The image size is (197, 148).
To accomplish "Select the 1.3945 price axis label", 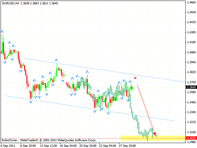I will 190,62.
